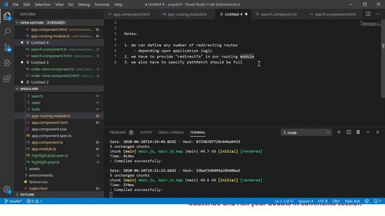385x216 pixels.
Task: Open index.html in file tree
Action: click(59, 188)
